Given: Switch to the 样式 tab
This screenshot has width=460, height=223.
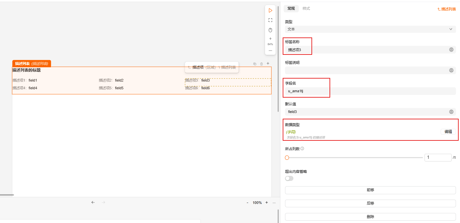Looking at the screenshot, I should coord(306,9).
